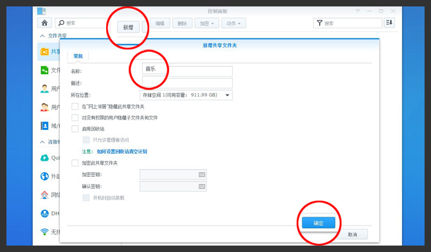Toggle auto-mount on startup checkbox
Screen dimensions: 431x252
(86, 197)
